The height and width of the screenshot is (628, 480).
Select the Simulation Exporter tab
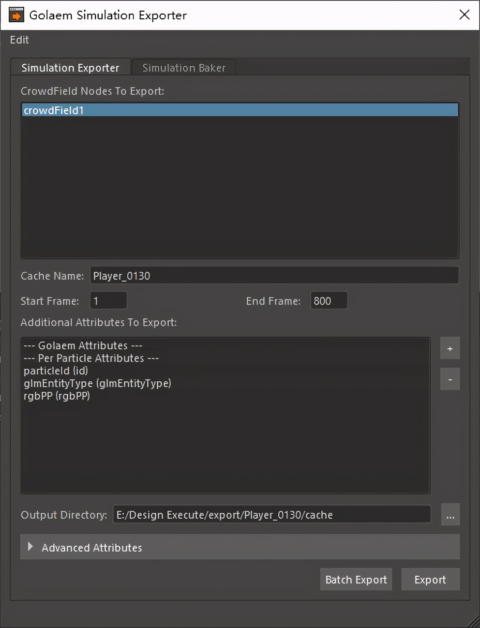(70, 68)
